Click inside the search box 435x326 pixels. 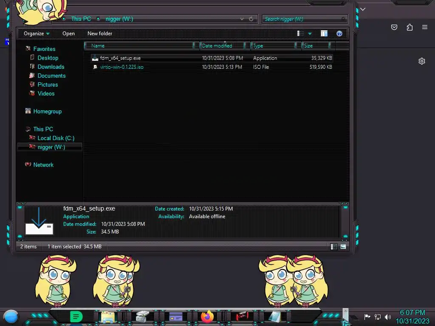(x=305, y=19)
